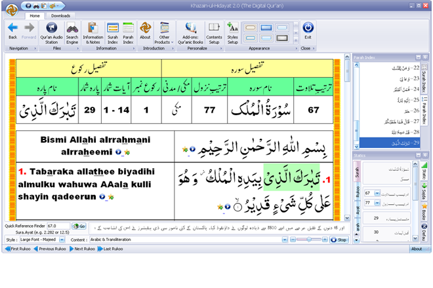The height and width of the screenshot is (288, 433).
Task: Select the beige rounded appearance style
Action: [251, 27]
